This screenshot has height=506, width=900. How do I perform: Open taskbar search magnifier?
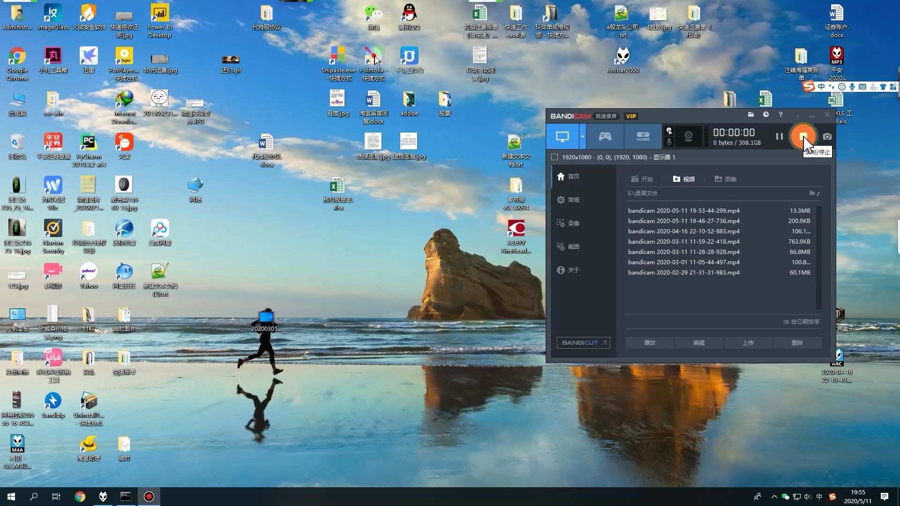click(x=34, y=497)
